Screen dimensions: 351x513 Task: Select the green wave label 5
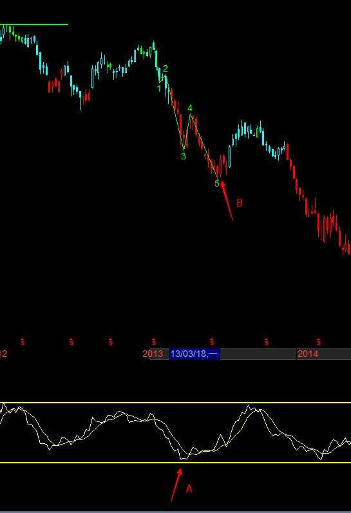[217, 183]
